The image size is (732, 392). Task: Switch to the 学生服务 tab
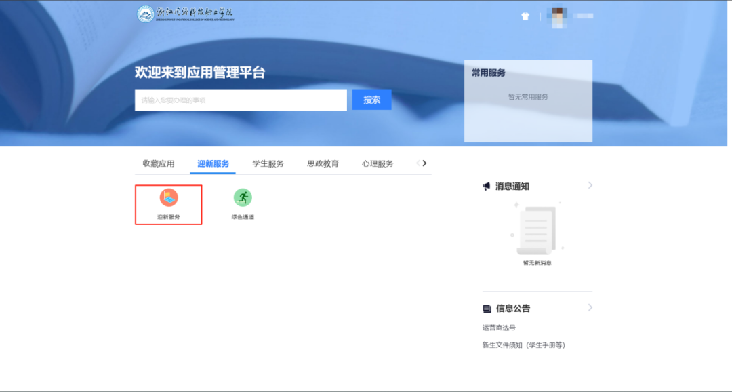coord(268,164)
